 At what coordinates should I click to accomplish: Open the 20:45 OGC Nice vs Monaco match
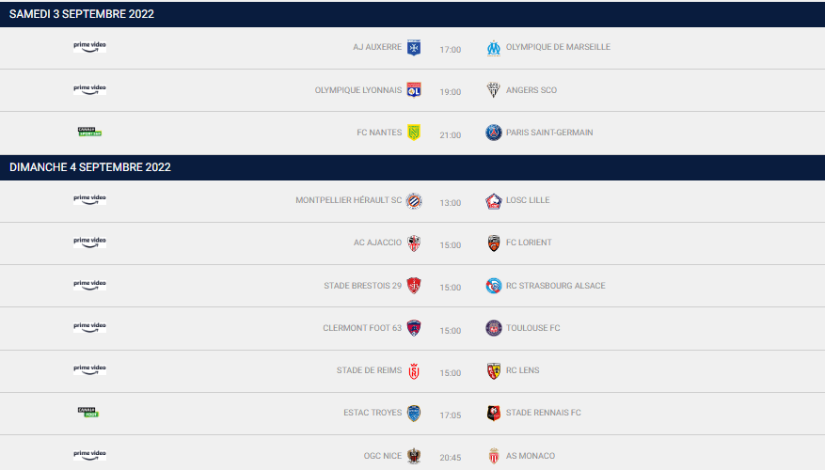(x=451, y=459)
